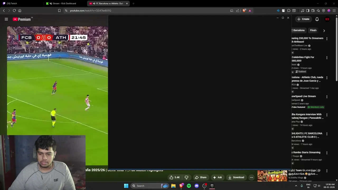Show hidden system tray icons chevron
This screenshot has height=190, width=338.
click(x=296, y=186)
